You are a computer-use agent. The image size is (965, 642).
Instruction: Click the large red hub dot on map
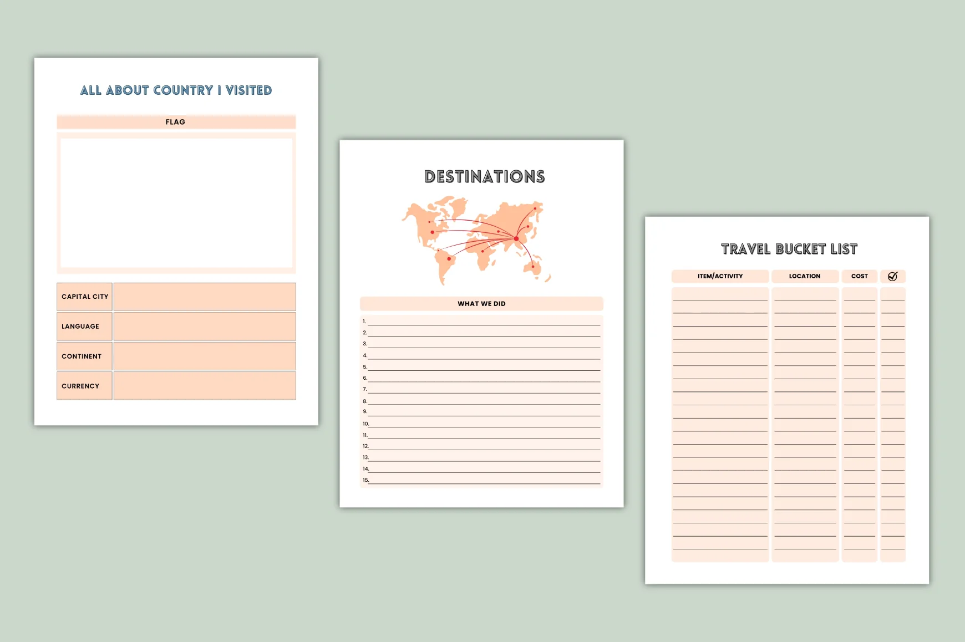516,239
